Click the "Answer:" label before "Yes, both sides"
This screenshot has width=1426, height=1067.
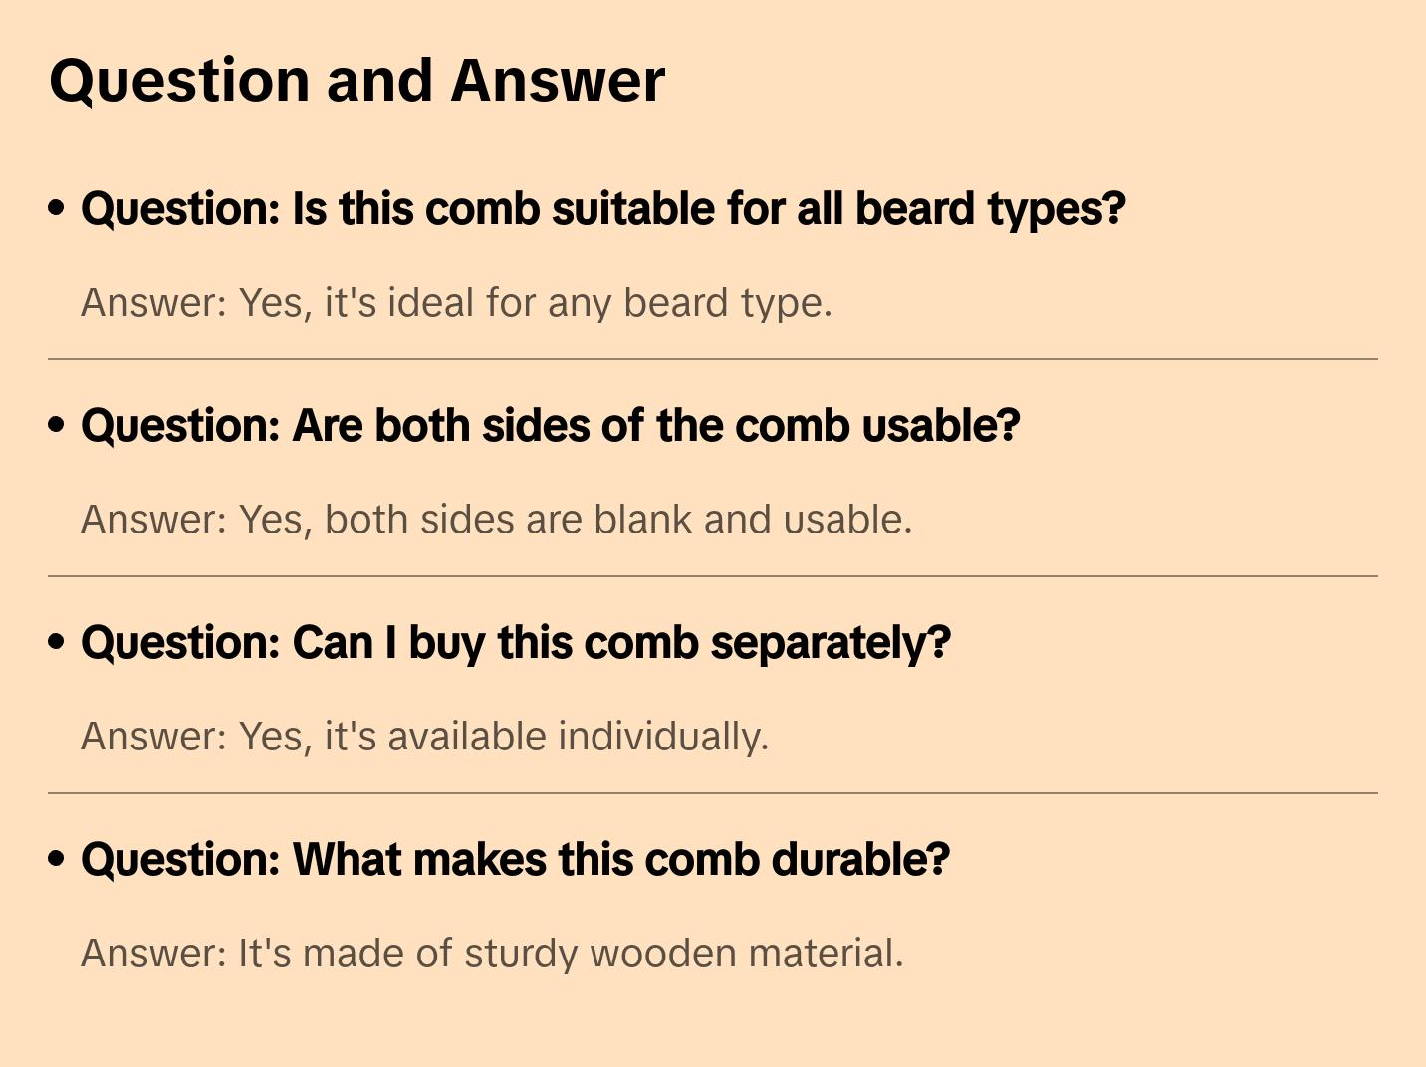pos(154,520)
